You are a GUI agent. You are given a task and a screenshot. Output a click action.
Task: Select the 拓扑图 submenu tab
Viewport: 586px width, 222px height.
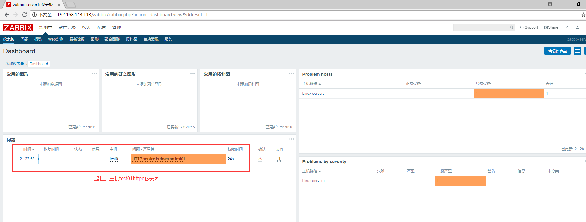(131, 39)
